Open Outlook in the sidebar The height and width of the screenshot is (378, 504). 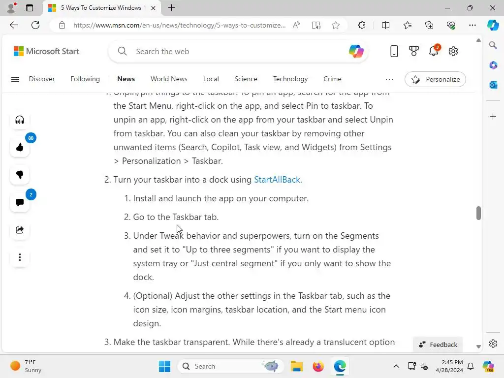pos(493,85)
